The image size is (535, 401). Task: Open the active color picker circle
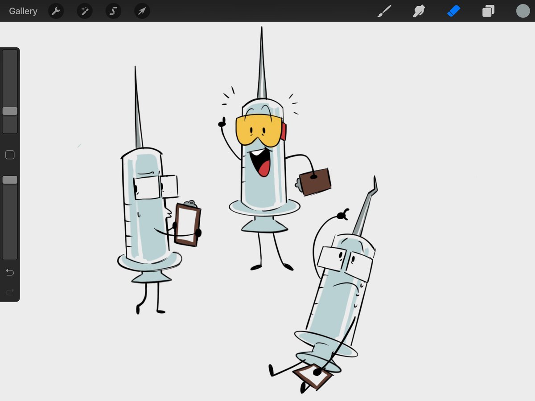[x=523, y=11]
